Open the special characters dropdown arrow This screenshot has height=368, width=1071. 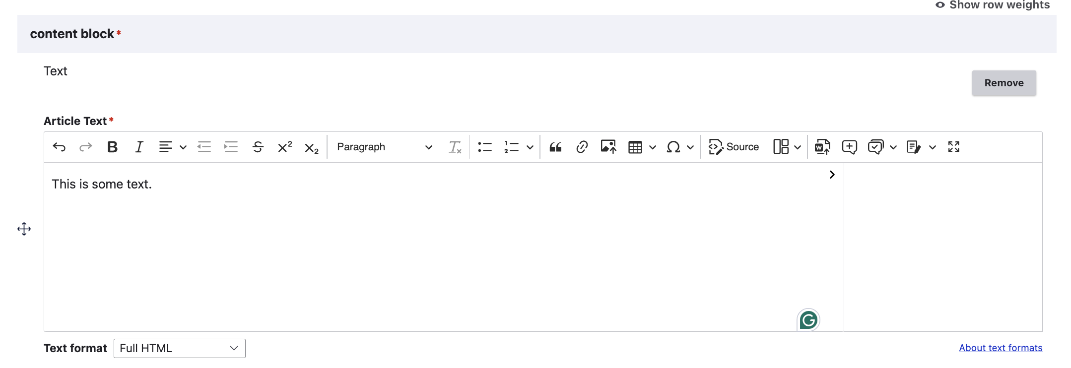(690, 147)
